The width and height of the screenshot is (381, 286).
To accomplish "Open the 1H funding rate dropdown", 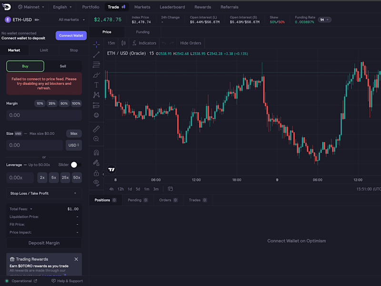I will pyautogui.click(x=324, y=20).
